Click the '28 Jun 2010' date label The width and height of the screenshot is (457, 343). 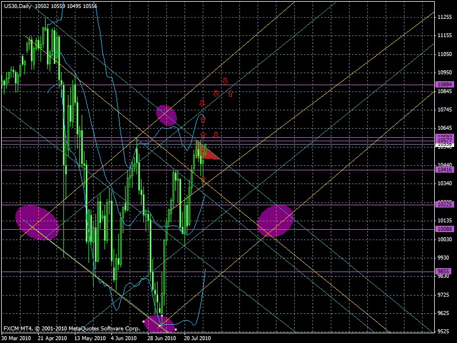[x=162, y=338]
